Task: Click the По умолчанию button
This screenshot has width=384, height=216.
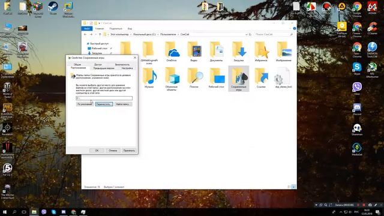Action: (85, 104)
